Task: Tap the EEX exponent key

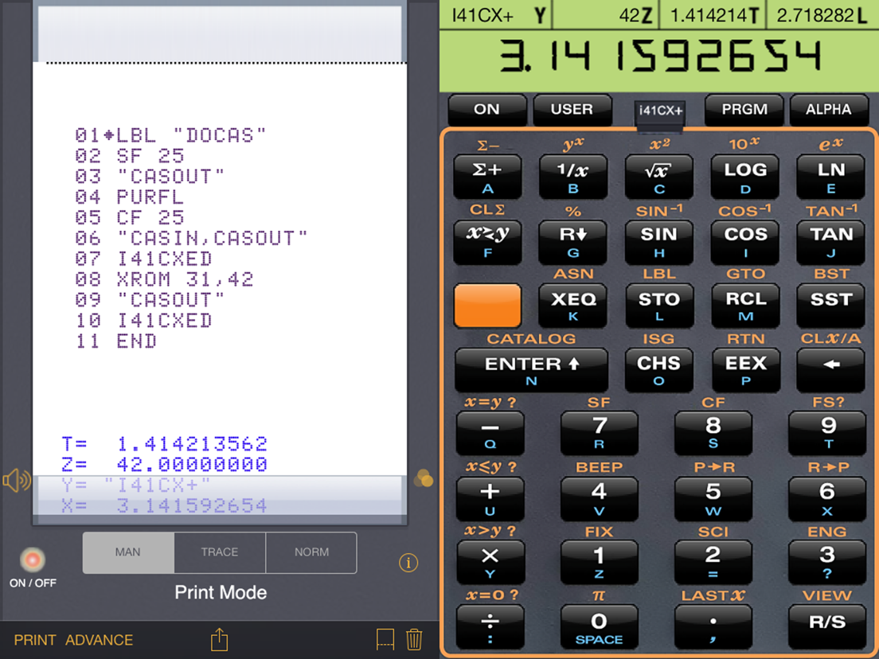Action: 745,370
